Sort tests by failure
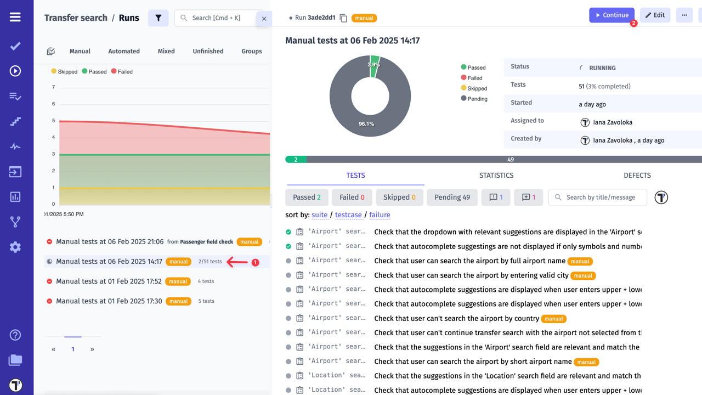Viewport: 702px width, 395px height. point(380,215)
